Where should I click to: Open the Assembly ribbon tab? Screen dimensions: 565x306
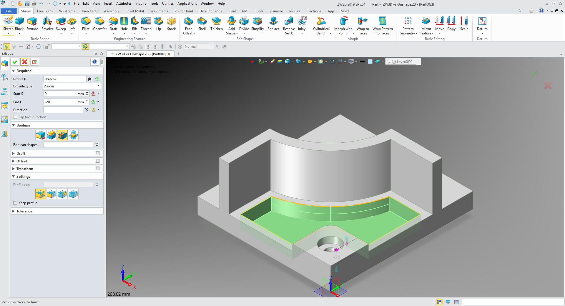(x=112, y=11)
